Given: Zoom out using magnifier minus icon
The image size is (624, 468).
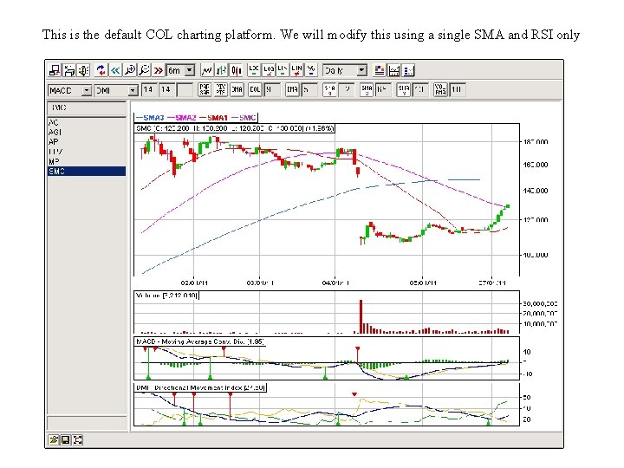Looking at the screenshot, I should (x=144, y=70).
